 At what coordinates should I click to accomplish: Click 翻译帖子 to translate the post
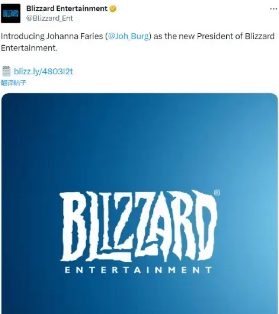point(13,82)
